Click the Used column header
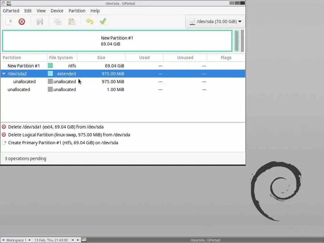This screenshot has width=324, height=243. pos(144,58)
